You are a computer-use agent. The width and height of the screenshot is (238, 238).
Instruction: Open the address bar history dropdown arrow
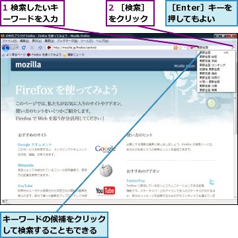(x=184, y=48)
